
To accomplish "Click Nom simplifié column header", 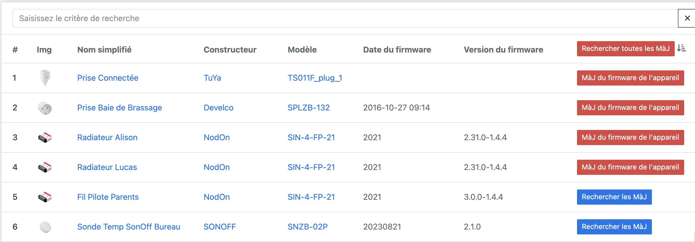I will point(104,50).
